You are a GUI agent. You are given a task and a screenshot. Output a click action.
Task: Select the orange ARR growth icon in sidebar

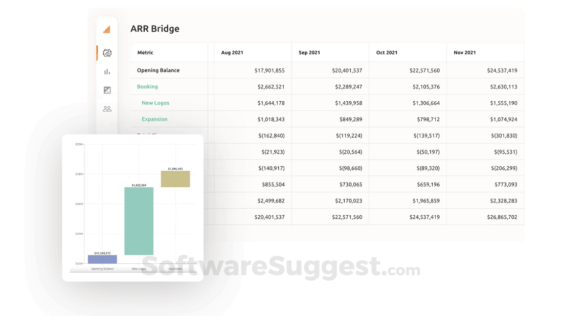[106, 30]
